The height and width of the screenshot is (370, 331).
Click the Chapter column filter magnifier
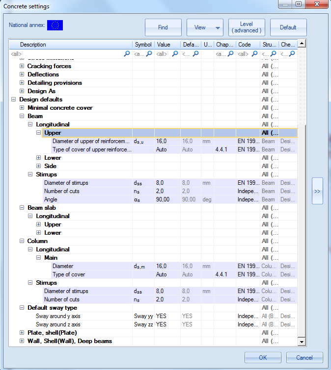click(x=230, y=54)
